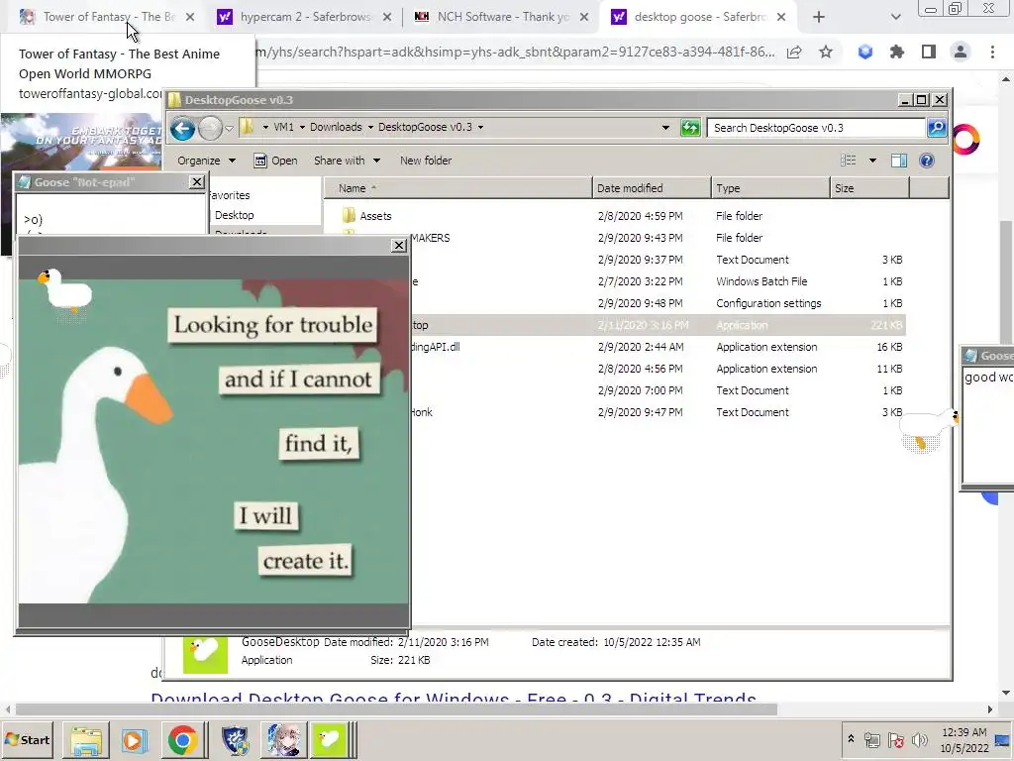Image resolution: width=1014 pixels, height=761 pixels.
Task: Select Desktop in the Favorites pane
Action: [x=234, y=215]
